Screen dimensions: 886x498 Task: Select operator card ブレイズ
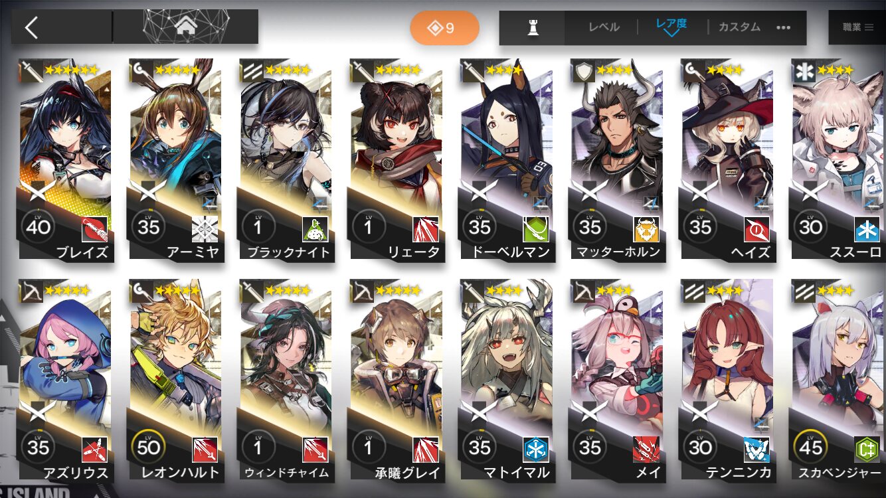pos(66,160)
